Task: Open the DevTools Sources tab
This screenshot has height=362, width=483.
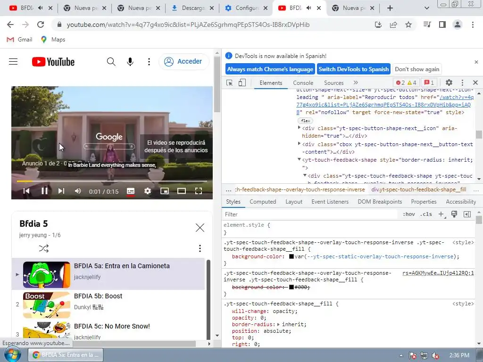Action: [333, 83]
